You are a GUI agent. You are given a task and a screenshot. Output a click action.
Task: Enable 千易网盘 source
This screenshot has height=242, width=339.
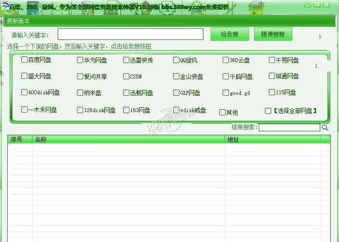click(x=272, y=60)
